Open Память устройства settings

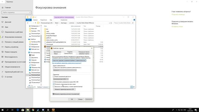click(12, 47)
